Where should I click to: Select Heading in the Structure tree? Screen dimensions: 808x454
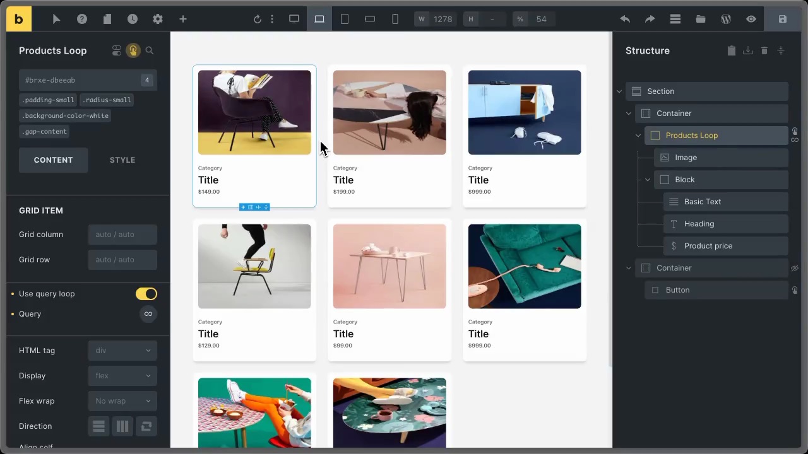click(x=726, y=224)
